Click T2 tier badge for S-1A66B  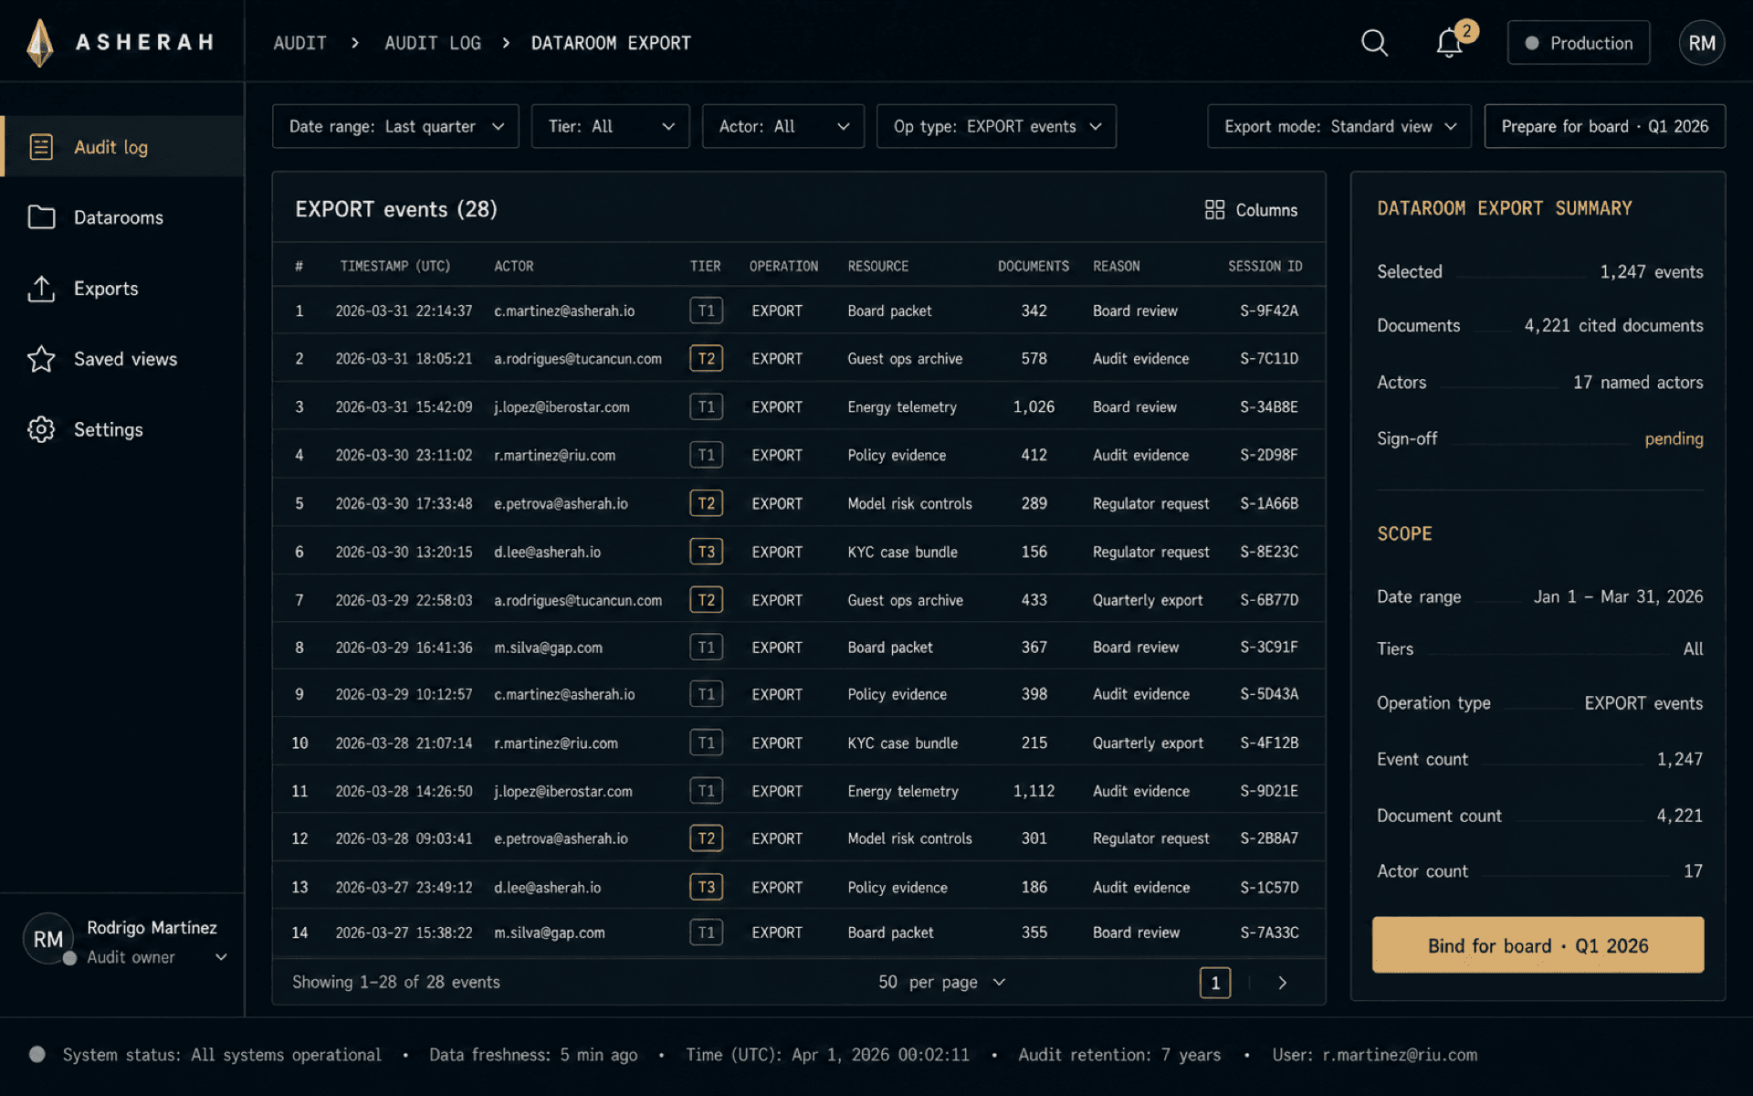coord(706,503)
